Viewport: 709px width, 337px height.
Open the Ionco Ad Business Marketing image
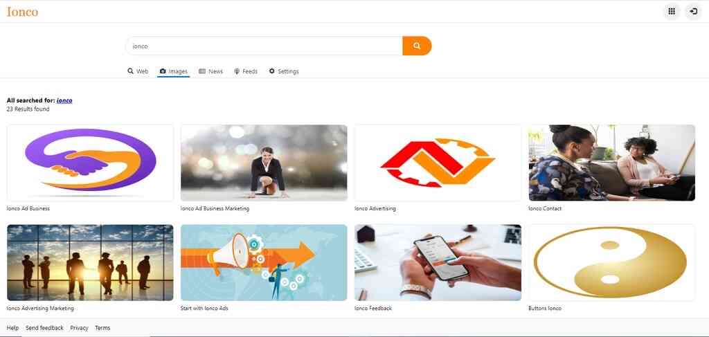coord(264,163)
